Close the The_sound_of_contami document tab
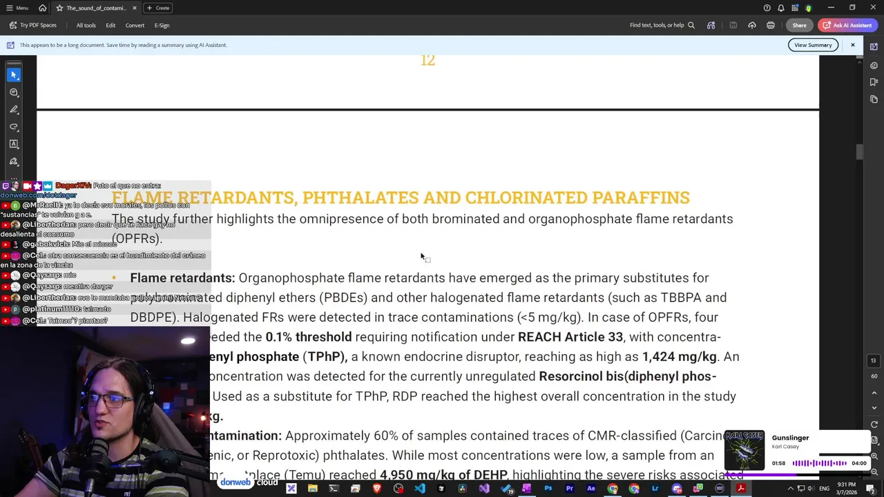The image size is (884, 497). tap(134, 8)
